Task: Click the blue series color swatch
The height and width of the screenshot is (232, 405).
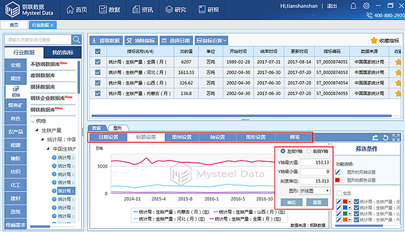Action: [345, 208]
